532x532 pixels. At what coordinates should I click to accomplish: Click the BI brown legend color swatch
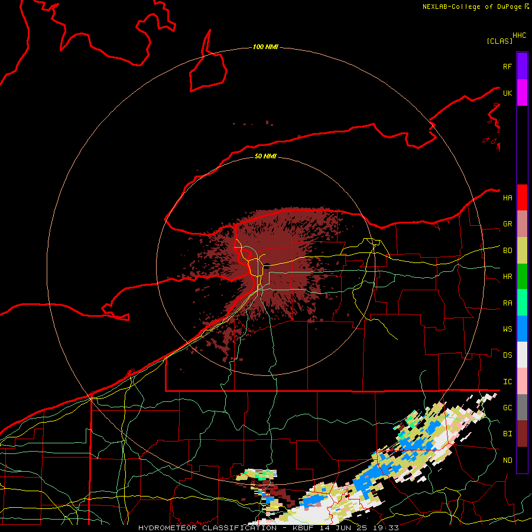[522, 434]
